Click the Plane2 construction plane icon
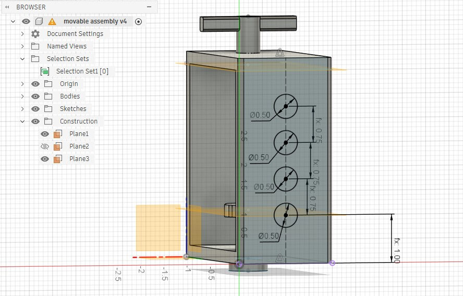This screenshot has width=463, height=296. (x=57, y=146)
